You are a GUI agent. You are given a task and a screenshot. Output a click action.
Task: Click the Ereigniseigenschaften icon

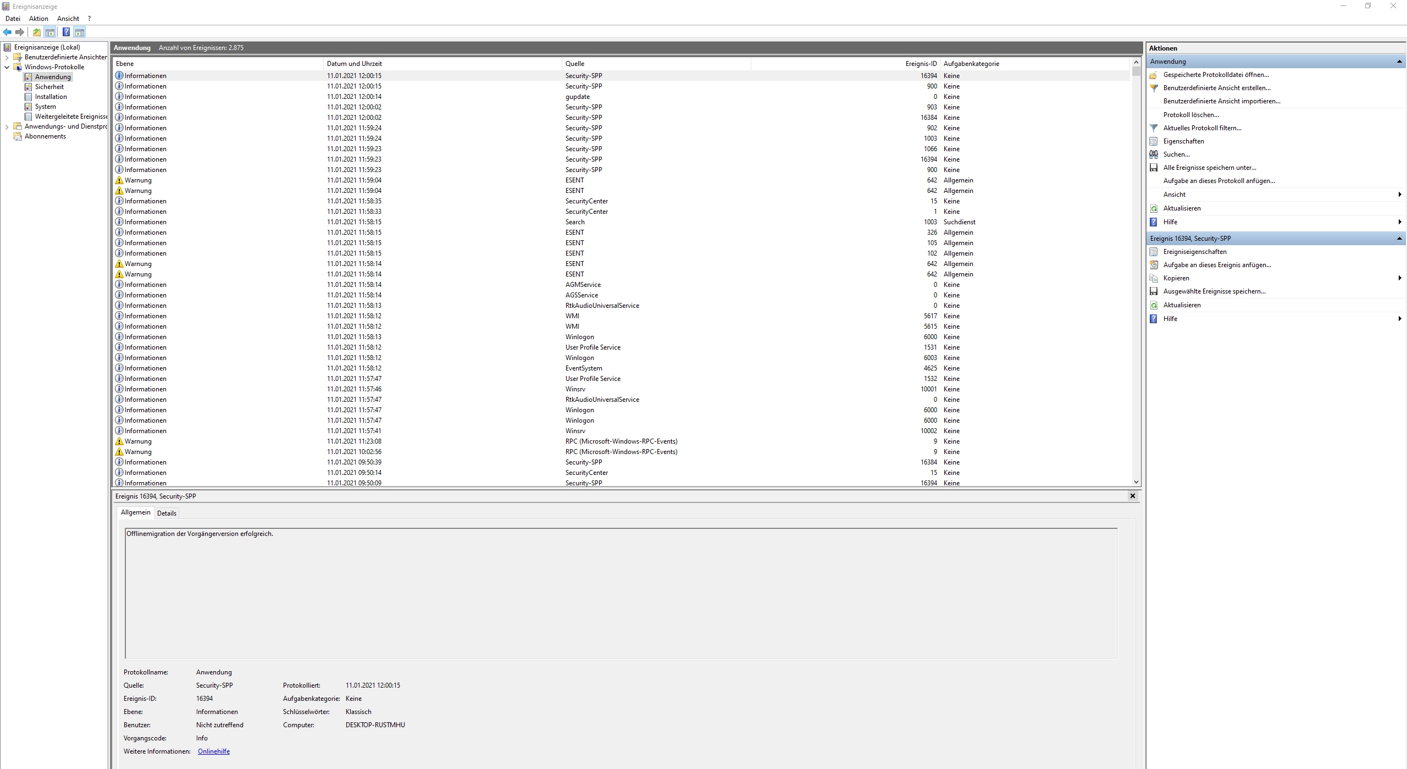(x=1154, y=252)
